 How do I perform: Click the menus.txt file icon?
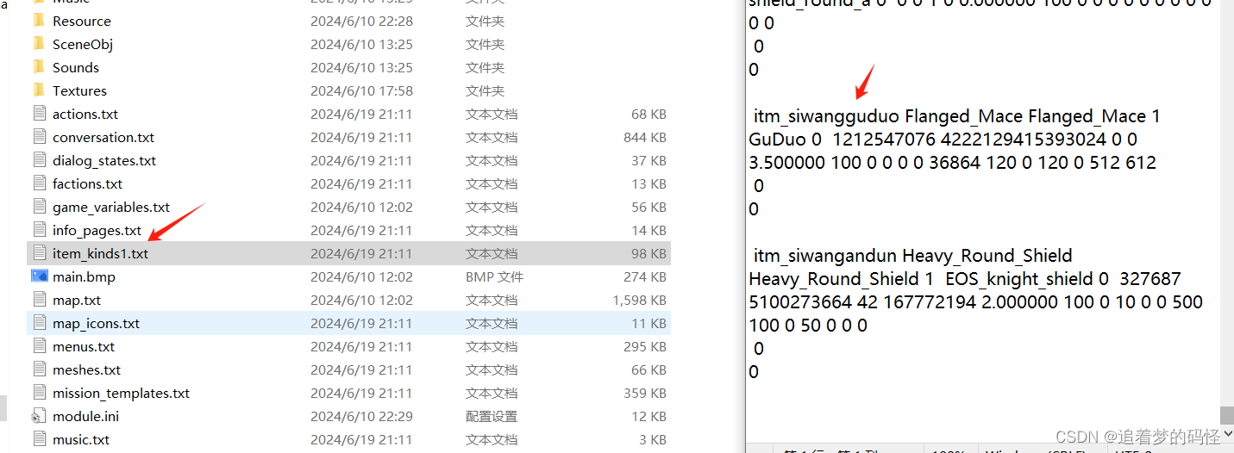click(39, 346)
